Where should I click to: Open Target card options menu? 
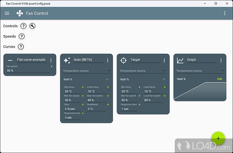point(164,60)
